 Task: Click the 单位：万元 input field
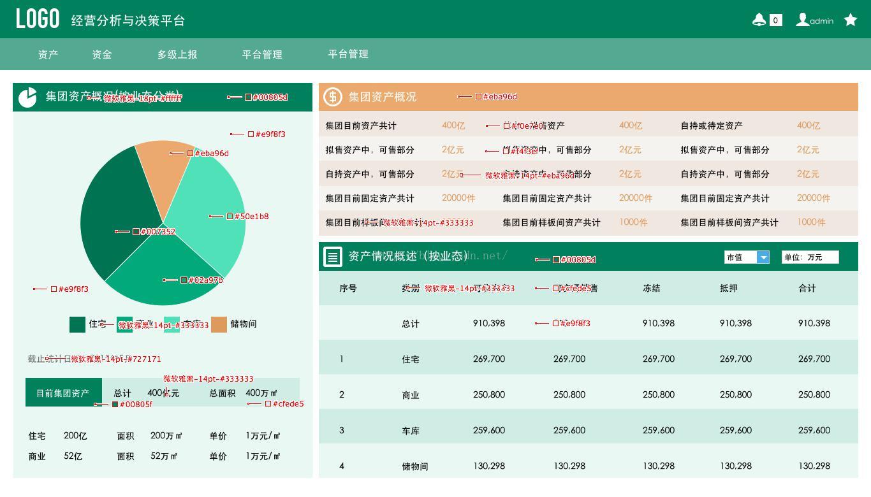point(810,257)
